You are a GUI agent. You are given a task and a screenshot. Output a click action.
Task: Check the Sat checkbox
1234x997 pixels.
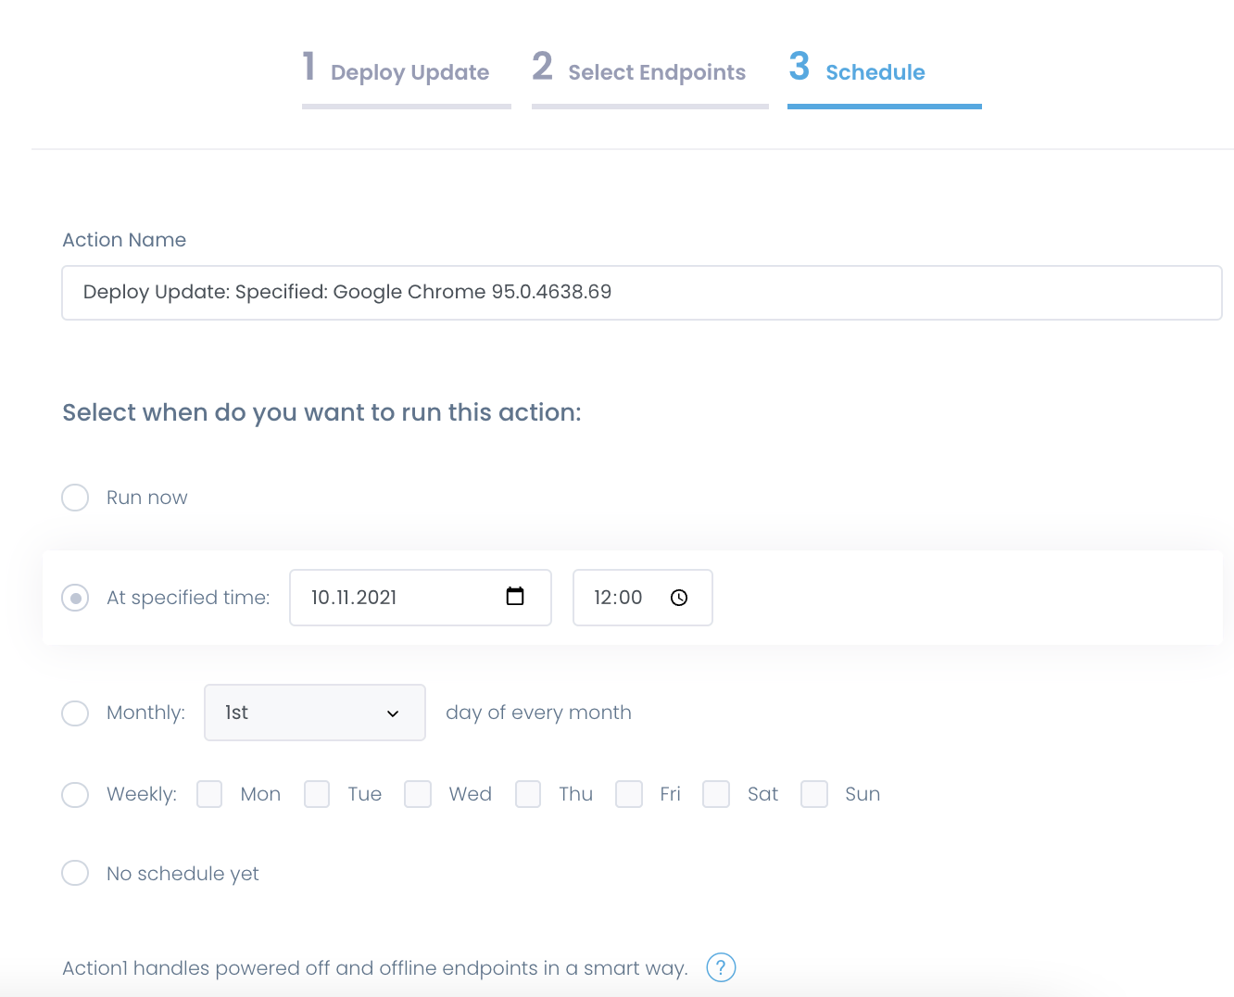click(715, 794)
